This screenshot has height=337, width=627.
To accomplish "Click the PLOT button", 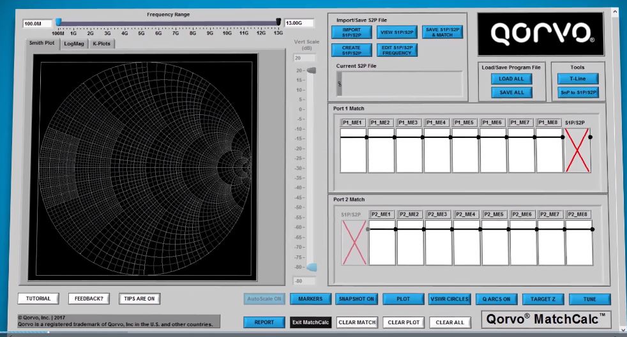I will point(403,299).
